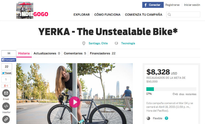Open the Flexible funding help icon

tap(167, 118)
